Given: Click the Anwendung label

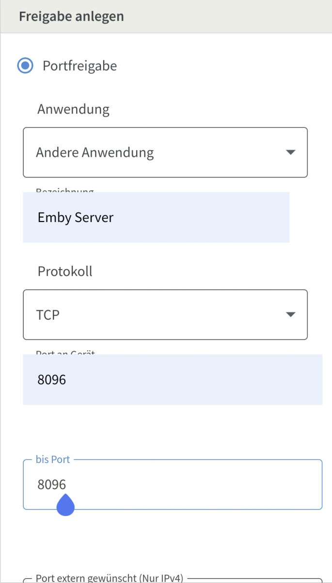Looking at the screenshot, I should click(x=73, y=109).
